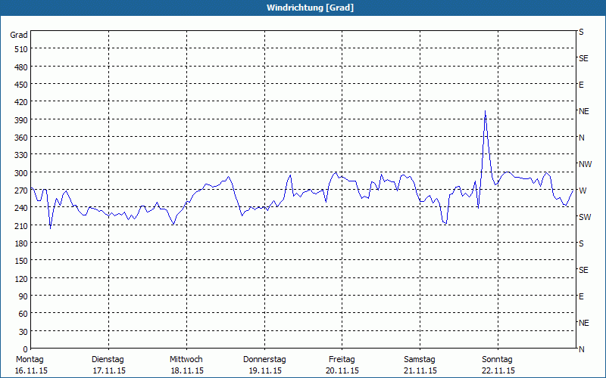The image size is (606, 378).
Task: Click the Windrichtung [Grad] chart title
Action: coord(310,8)
